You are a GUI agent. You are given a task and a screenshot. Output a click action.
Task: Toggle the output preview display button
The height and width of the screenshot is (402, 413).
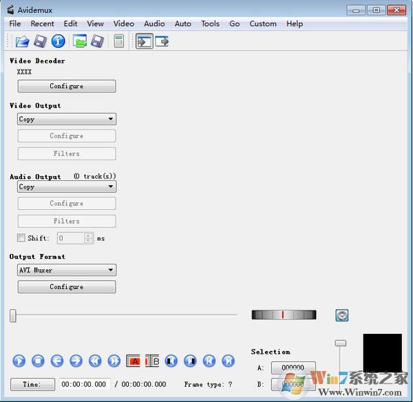tap(162, 41)
